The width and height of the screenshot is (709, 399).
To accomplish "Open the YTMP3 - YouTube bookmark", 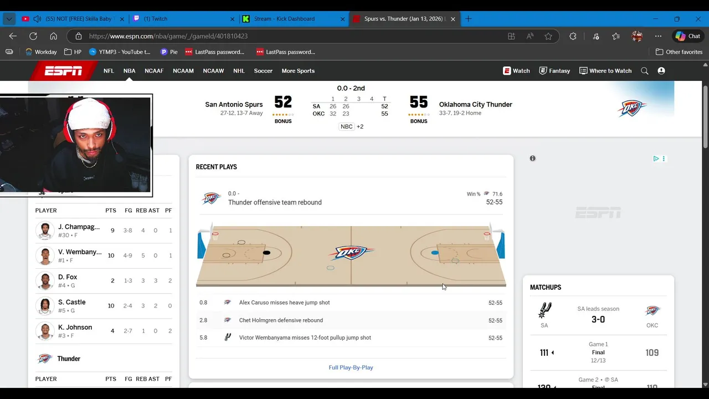I will pos(120,52).
